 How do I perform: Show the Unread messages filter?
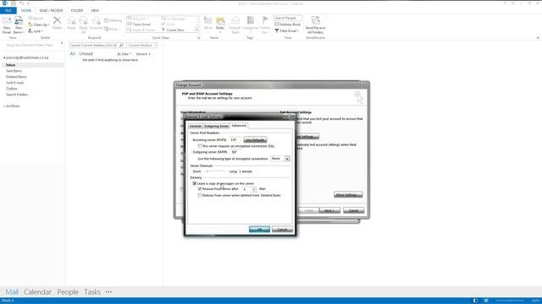pyautogui.click(x=86, y=54)
